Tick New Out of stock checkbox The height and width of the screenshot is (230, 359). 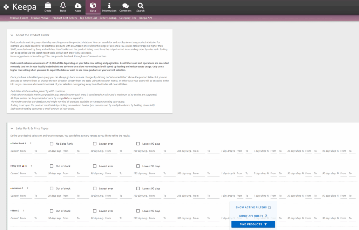click(x=52, y=211)
